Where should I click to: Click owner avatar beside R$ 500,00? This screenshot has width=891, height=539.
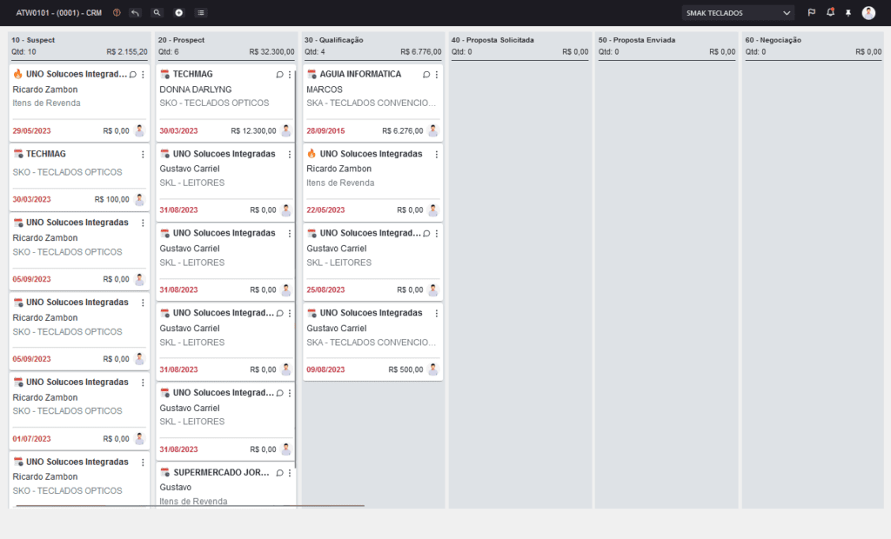coord(433,369)
